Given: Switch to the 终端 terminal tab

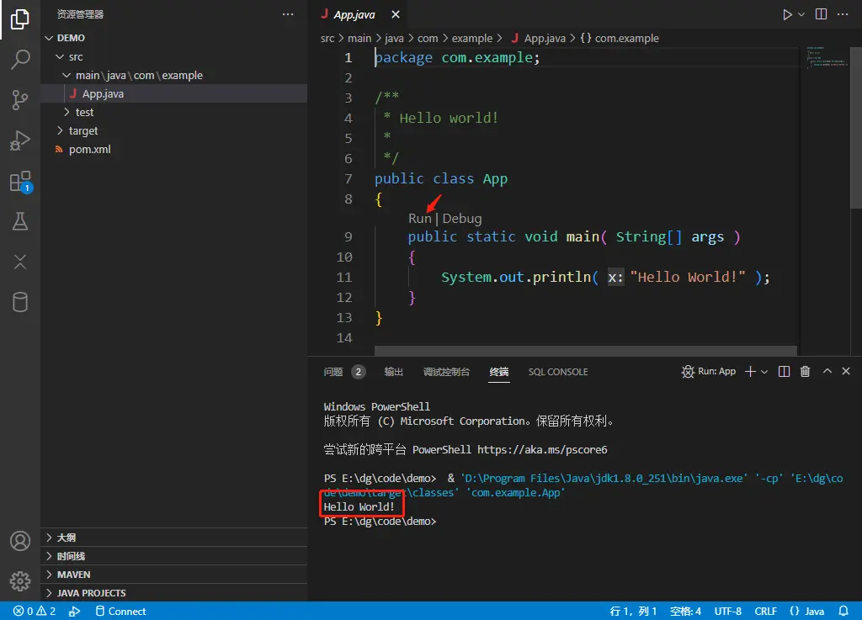Looking at the screenshot, I should click(499, 372).
